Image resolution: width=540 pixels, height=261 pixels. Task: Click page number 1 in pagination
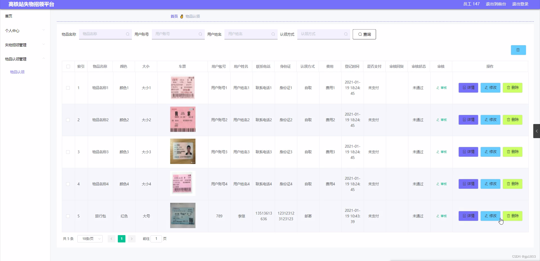pyautogui.click(x=121, y=239)
